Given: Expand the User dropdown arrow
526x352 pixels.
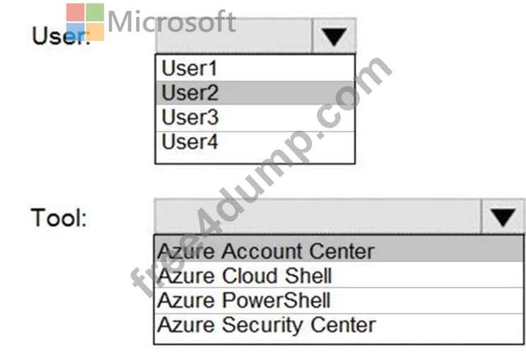Looking at the screenshot, I should tap(334, 36).
